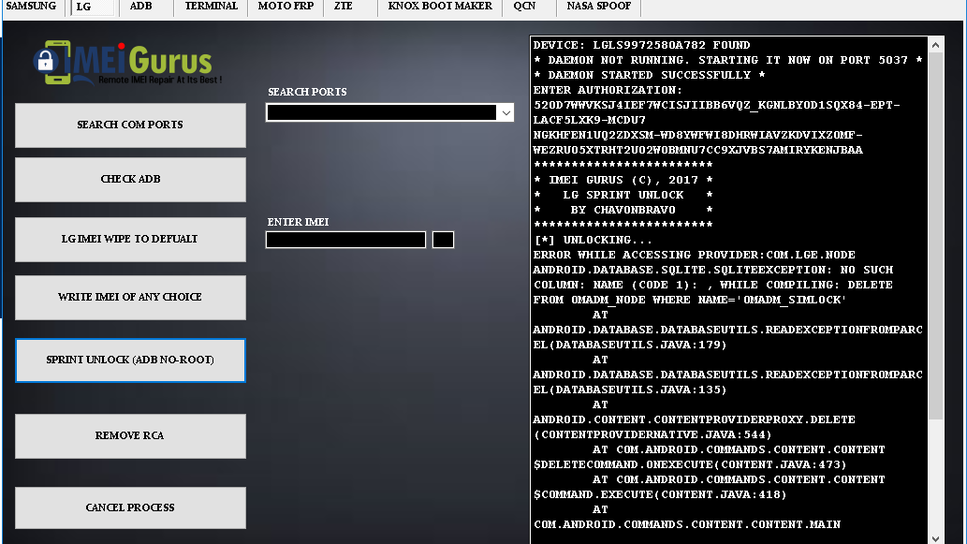Click the 'DAEMON STARTED SUCCESSFULLY' log line

coord(650,75)
